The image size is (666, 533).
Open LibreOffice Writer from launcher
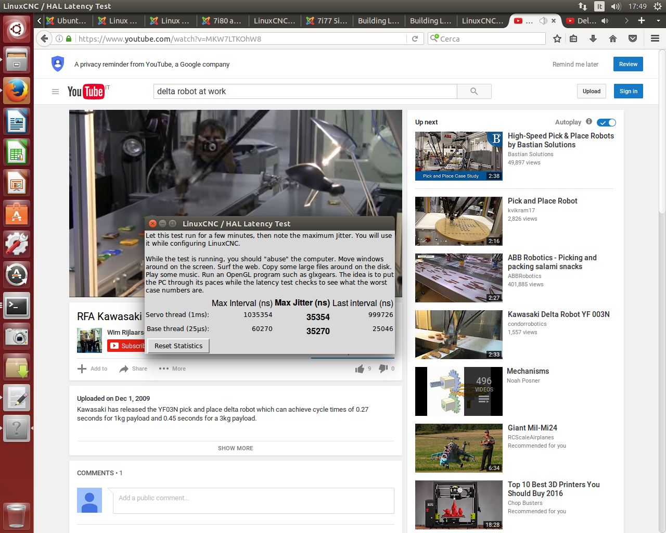17,121
